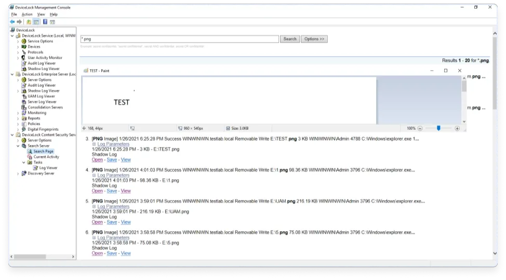This screenshot has height=280, width=506.
Task: Expand Discovery Server node
Action: [18, 174]
